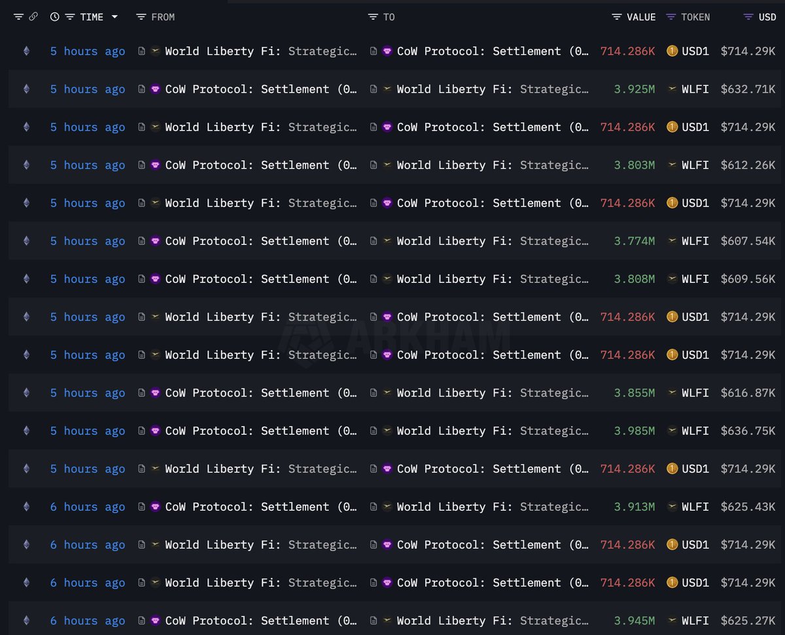Open "6 hours ago" link on the 3.913M row

[x=88, y=507]
